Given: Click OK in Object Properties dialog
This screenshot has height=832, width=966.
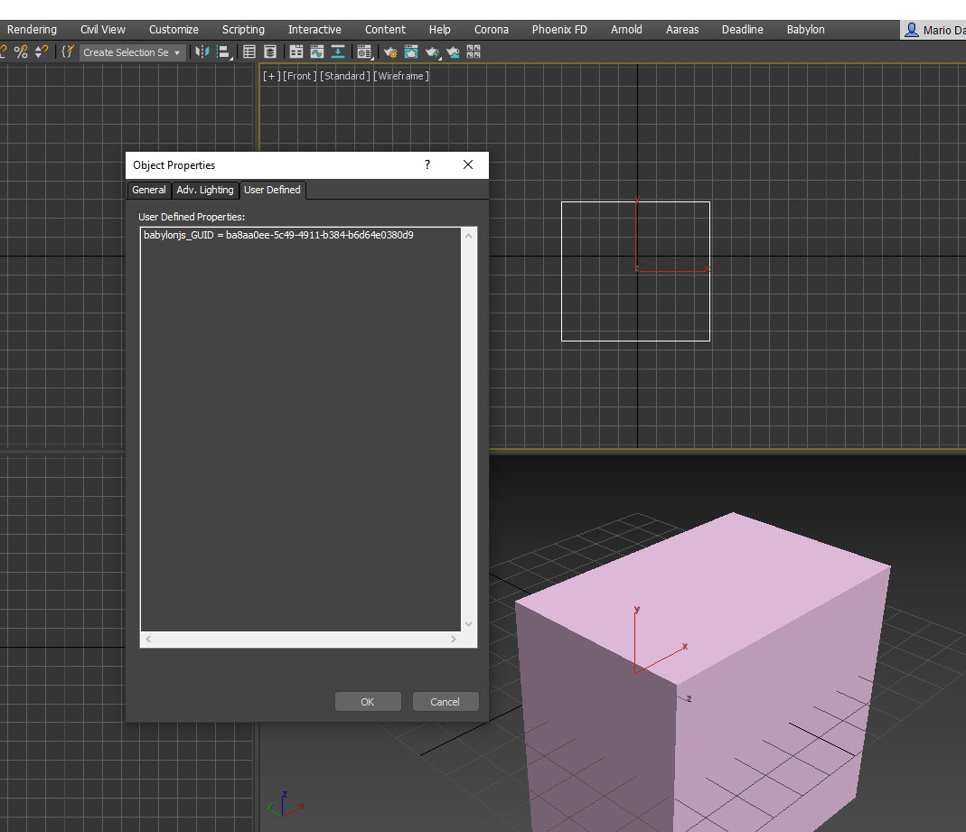Looking at the screenshot, I should (367, 702).
